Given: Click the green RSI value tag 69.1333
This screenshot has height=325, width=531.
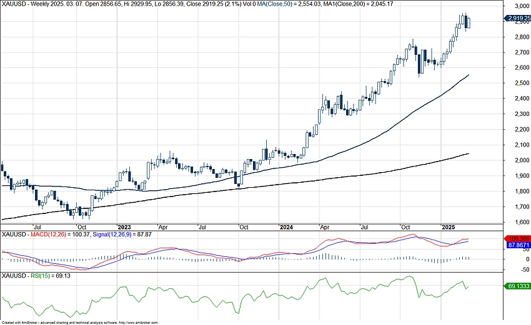Looking at the screenshot, I should click(515, 286).
